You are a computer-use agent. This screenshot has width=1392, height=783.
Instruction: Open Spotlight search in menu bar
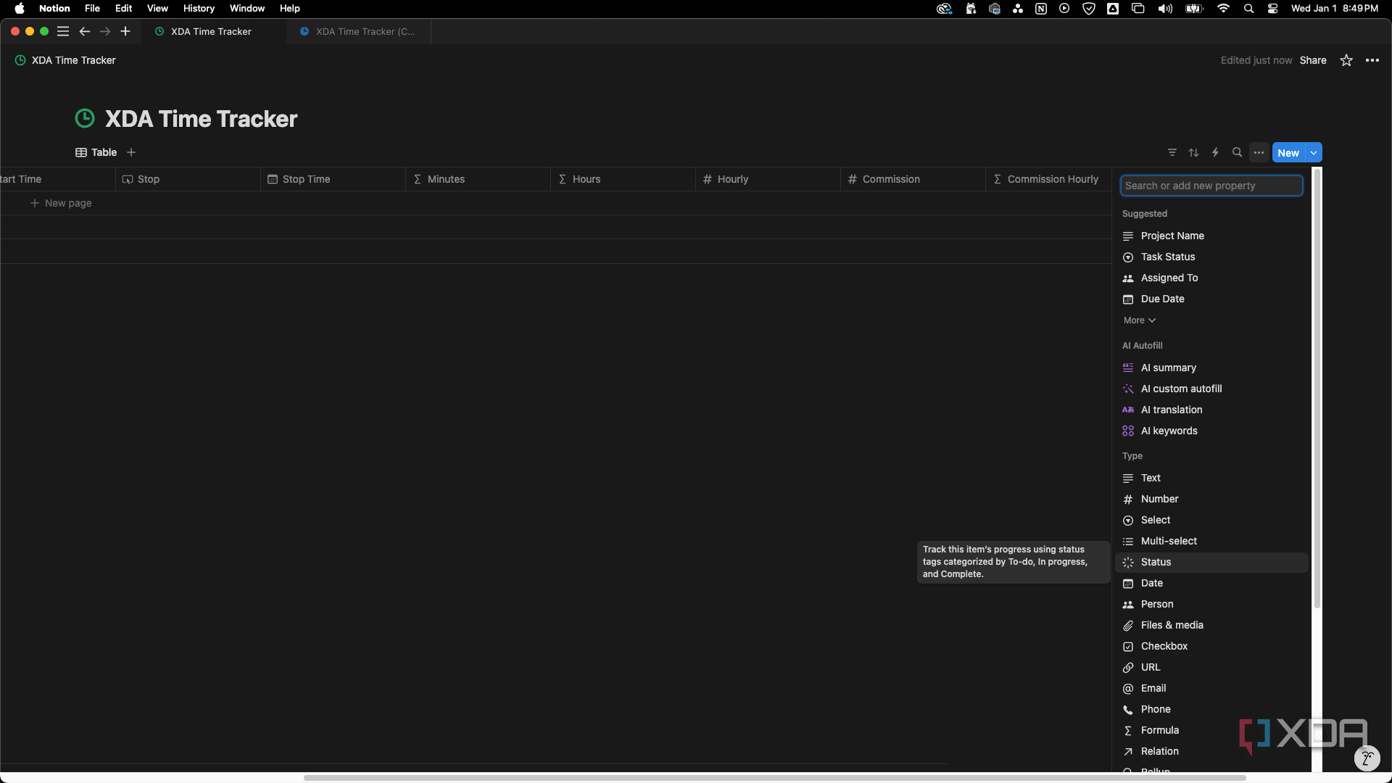(1248, 8)
